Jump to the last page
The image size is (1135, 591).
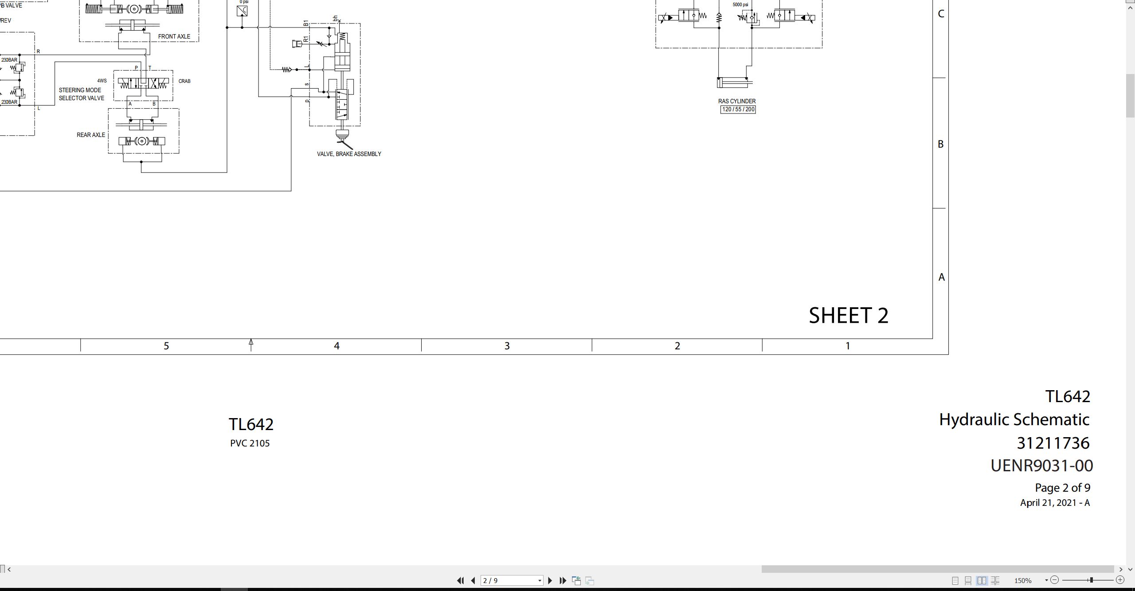coord(563,580)
